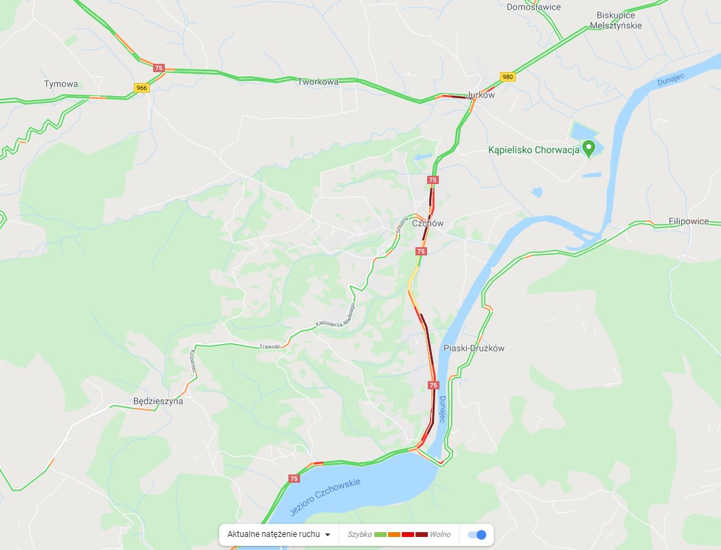721x550 pixels.
Task: Click the road 980 yellow shield marker
Action: click(507, 77)
